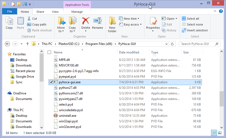This screenshot has width=226, height=138.
Task: Click New folder icon in quick access toolbar
Action: (x=19, y=4)
